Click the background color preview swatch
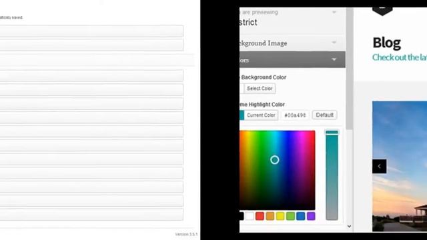The width and height of the screenshot is (427, 240). [242, 89]
